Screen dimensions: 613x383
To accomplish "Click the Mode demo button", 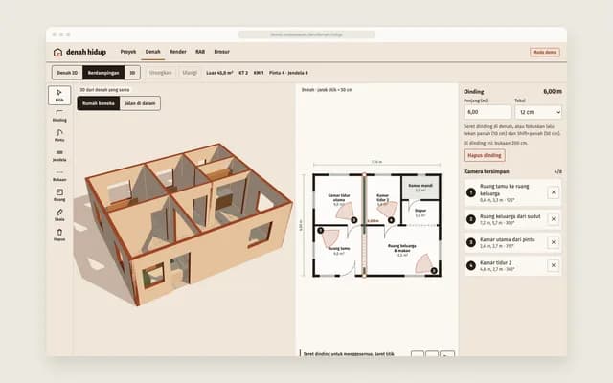I will (x=545, y=52).
